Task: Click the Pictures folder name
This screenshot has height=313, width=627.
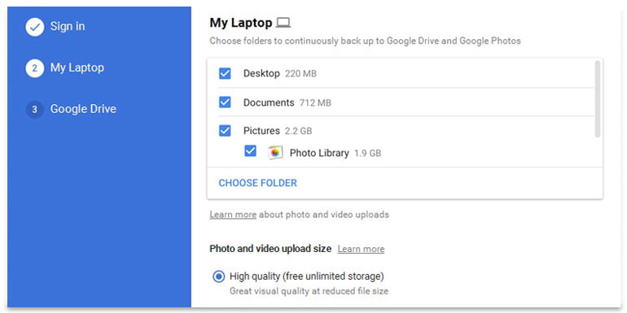Action: pos(261,131)
